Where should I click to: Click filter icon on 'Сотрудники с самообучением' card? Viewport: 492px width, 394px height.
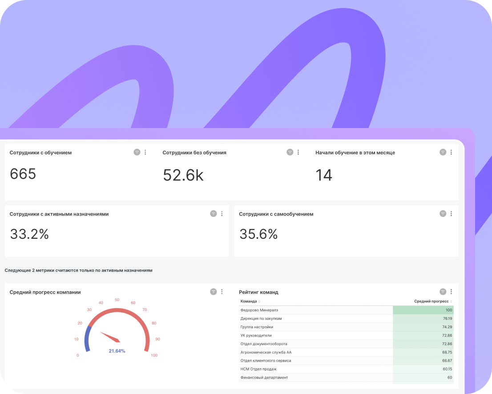point(443,213)
